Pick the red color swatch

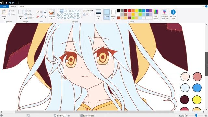[129, 11]
